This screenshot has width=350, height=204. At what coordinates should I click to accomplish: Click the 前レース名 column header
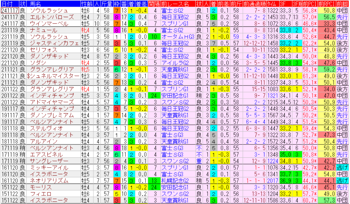[175, 4]
